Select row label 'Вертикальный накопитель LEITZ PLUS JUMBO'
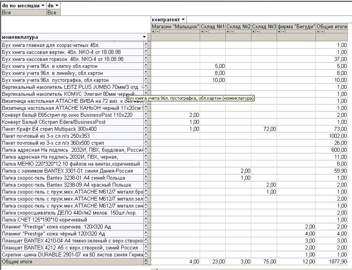352x270 pixels. coord(72,87)
